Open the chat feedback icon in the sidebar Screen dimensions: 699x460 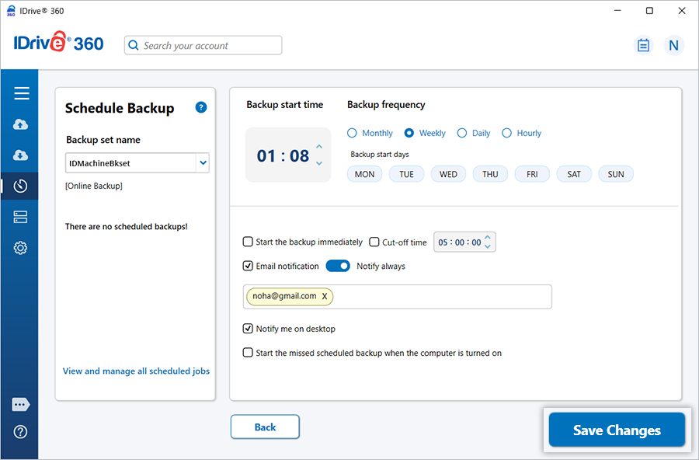[x=21, y=405]
